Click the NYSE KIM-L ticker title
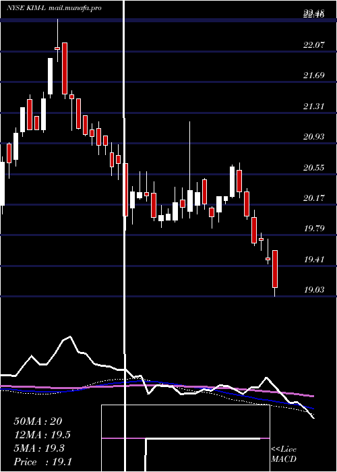 pyautogui.click(x=26, y=8)
